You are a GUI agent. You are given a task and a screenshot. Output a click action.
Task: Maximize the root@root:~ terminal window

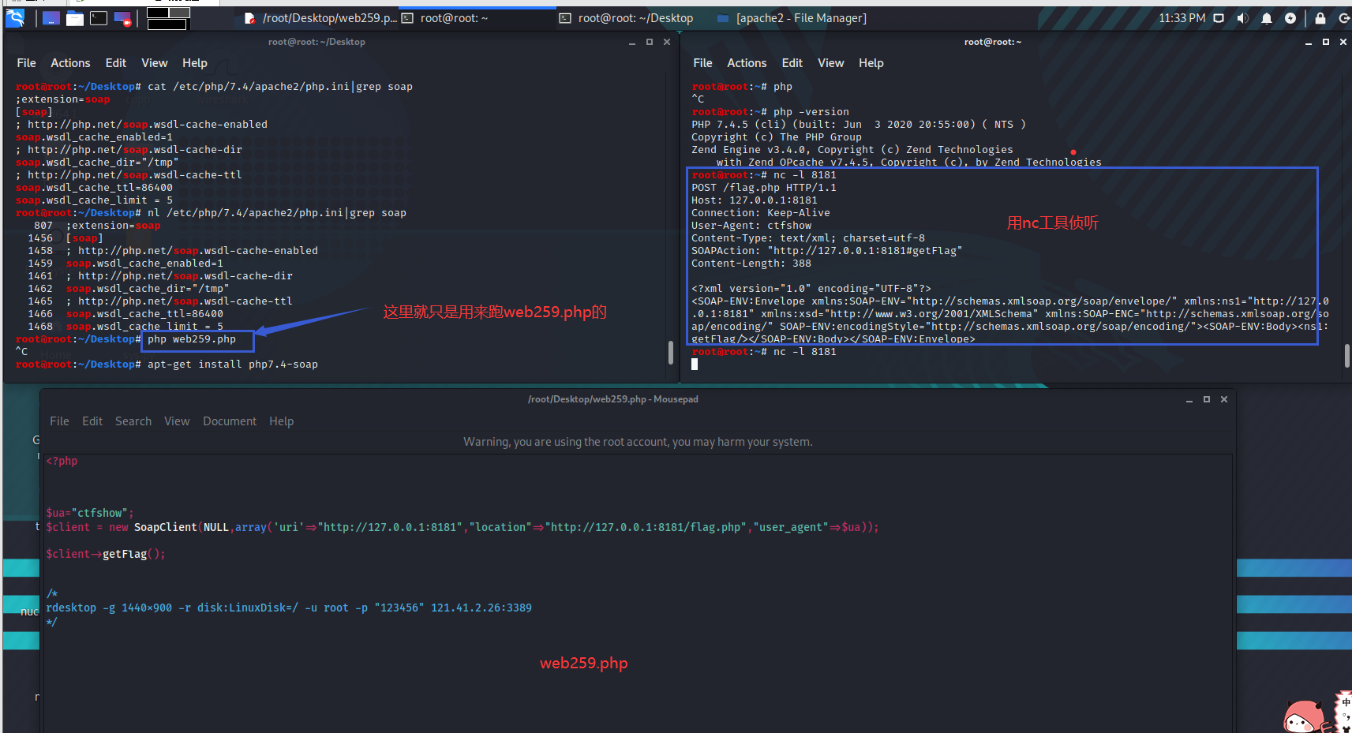pyautogui.click(x=1326, y=42)
